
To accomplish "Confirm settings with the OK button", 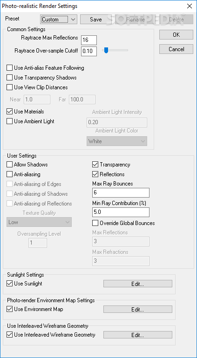I will [x=176, y=35].
